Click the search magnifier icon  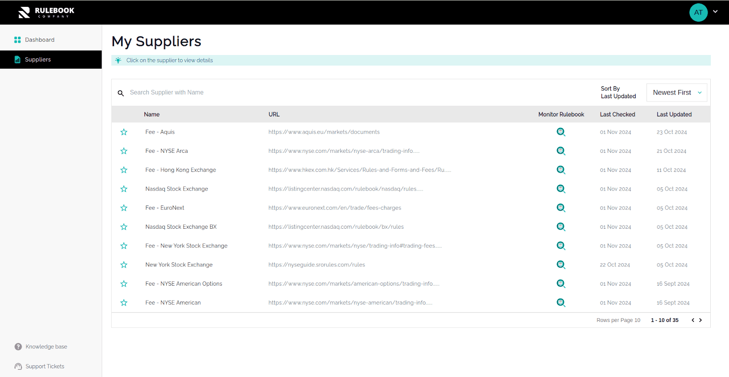point(121,93)
